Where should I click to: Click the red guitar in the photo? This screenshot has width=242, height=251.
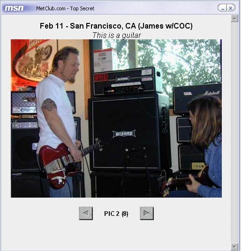click(68, 163)
